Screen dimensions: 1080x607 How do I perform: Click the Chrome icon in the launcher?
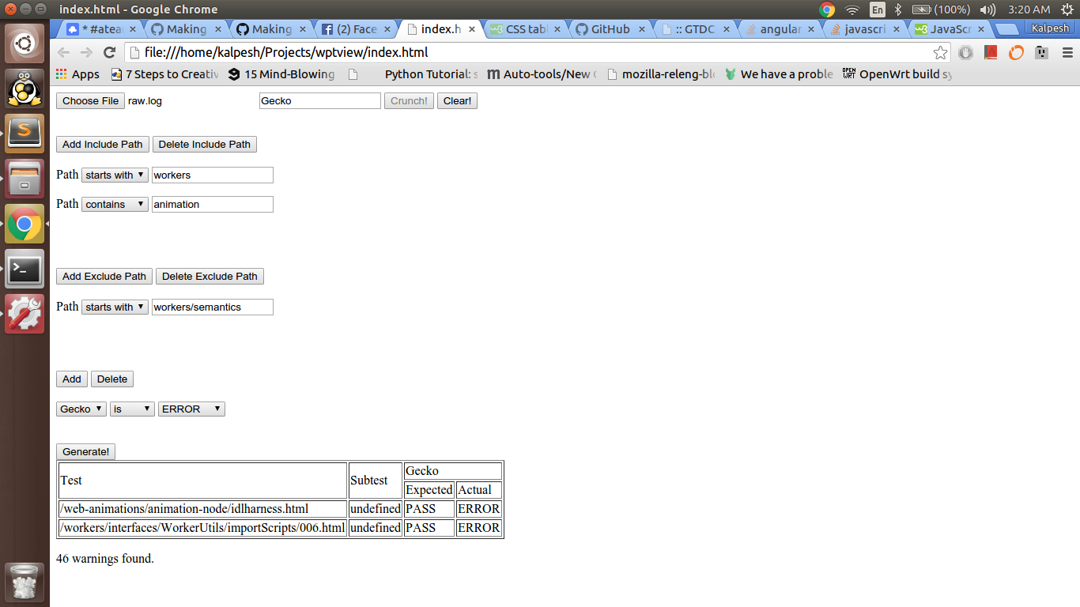25,224
